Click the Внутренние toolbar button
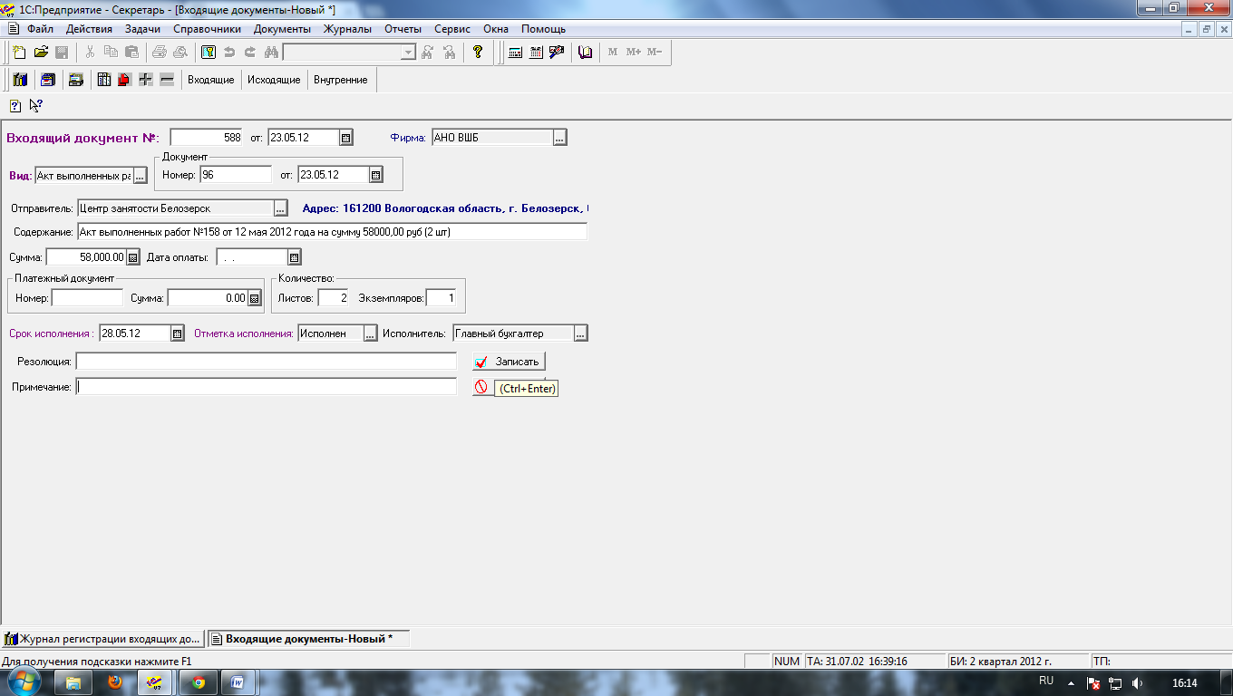The image size is (1233, 696). [341, 80]
